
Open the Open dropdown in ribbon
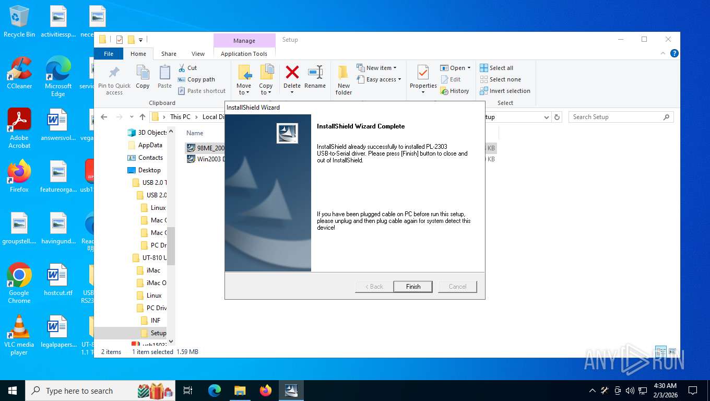coord(455,68)
